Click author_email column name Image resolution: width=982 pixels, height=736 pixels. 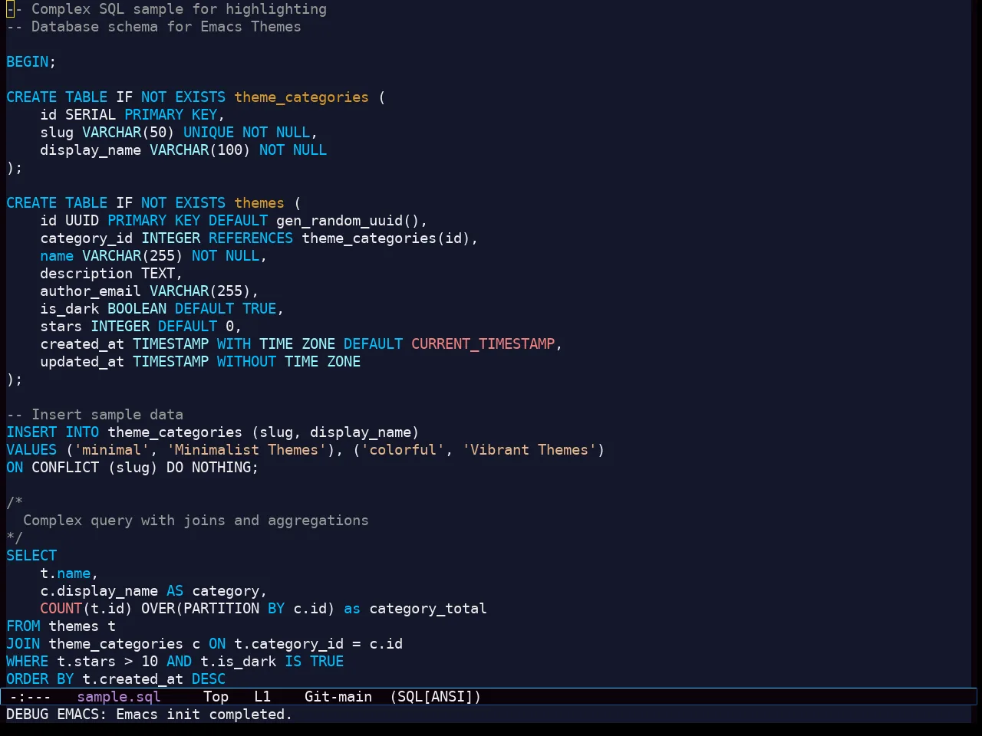(x=91, y=291)
